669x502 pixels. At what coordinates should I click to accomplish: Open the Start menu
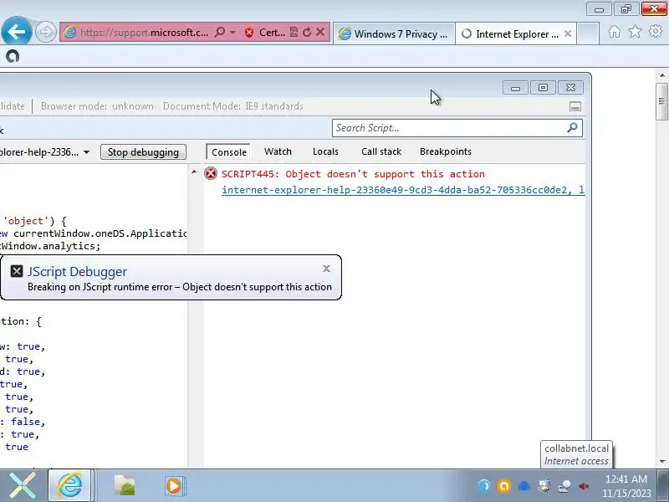click(23, 485)
